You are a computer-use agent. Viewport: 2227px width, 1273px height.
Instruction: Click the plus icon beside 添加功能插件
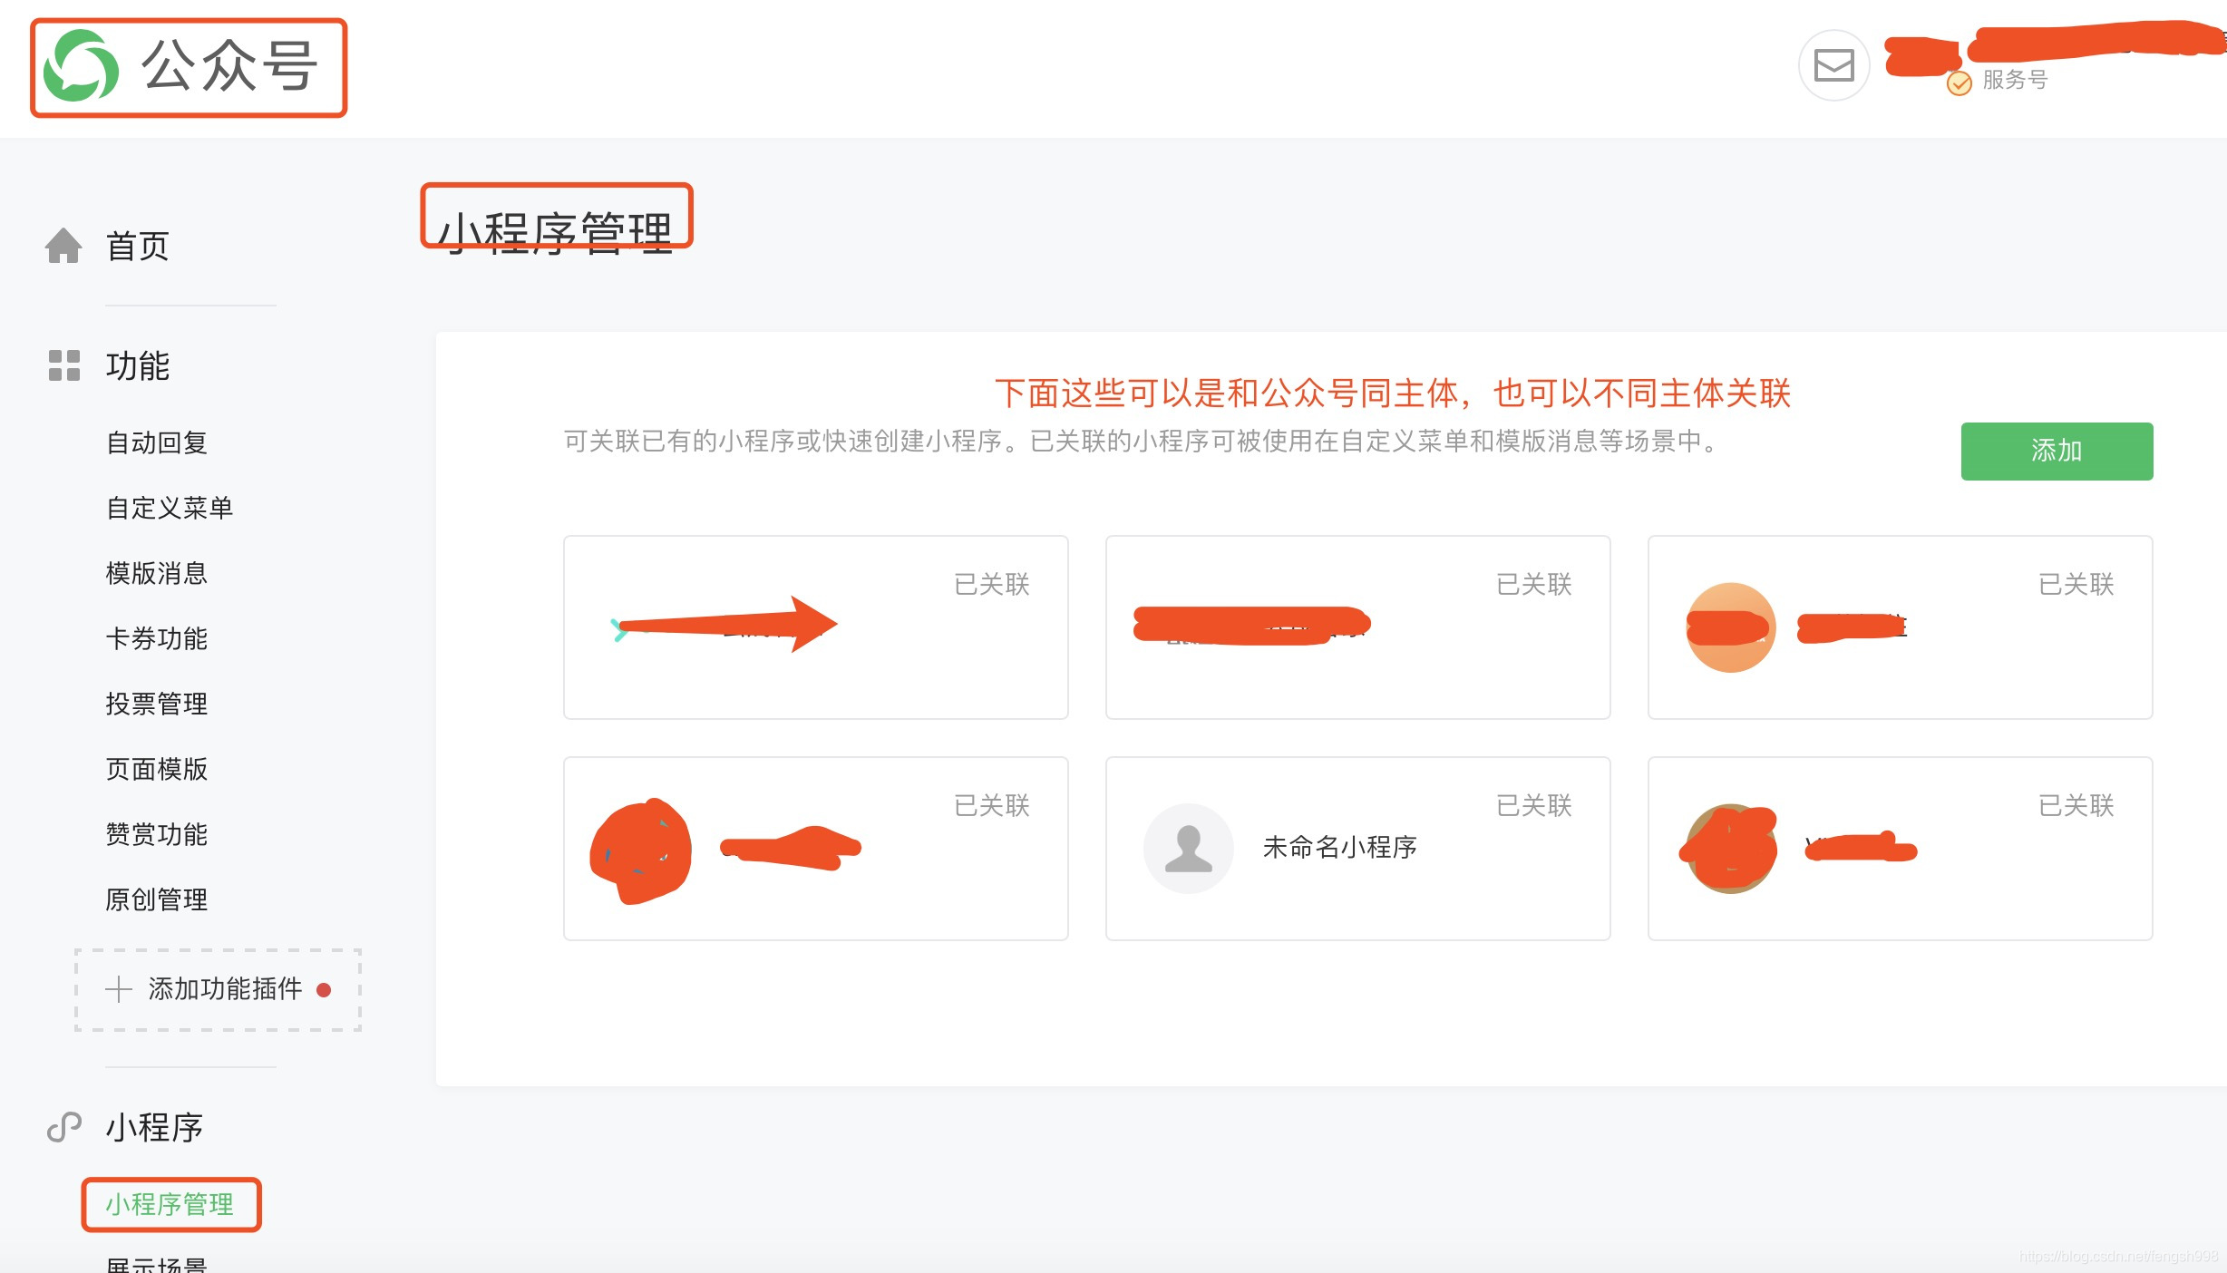point(119,988)
